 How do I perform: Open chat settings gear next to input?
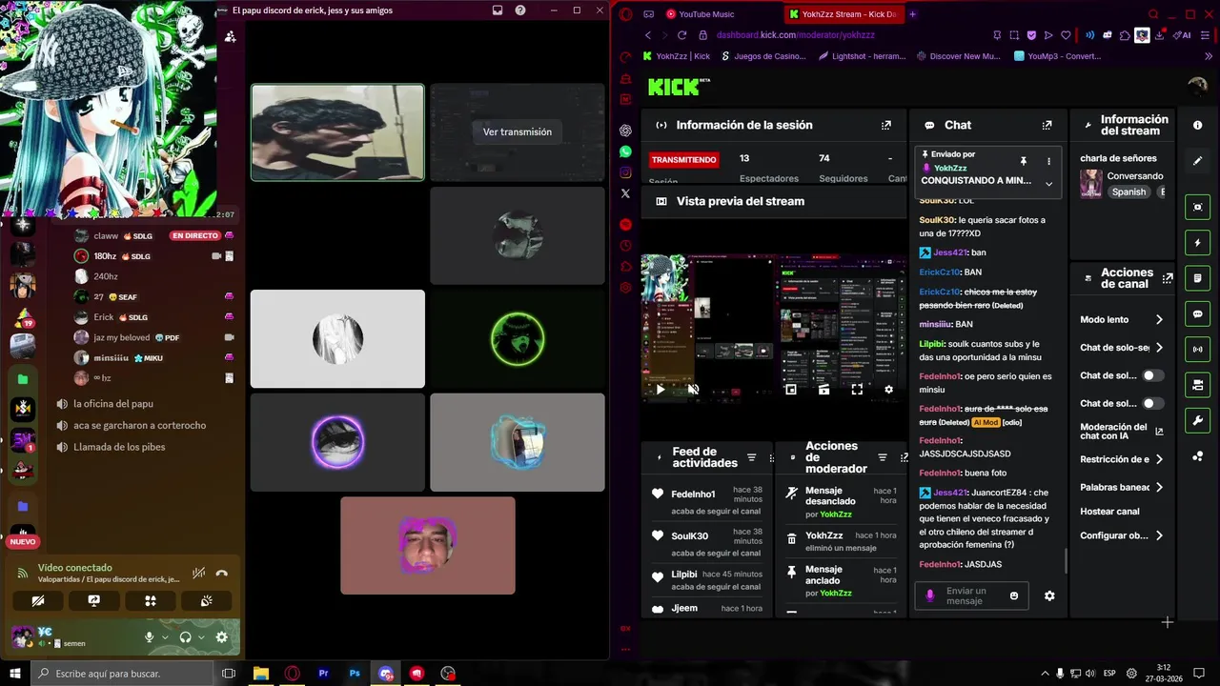(1049, 595)
